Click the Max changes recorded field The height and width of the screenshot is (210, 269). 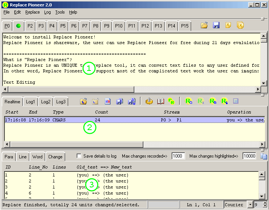178,156
